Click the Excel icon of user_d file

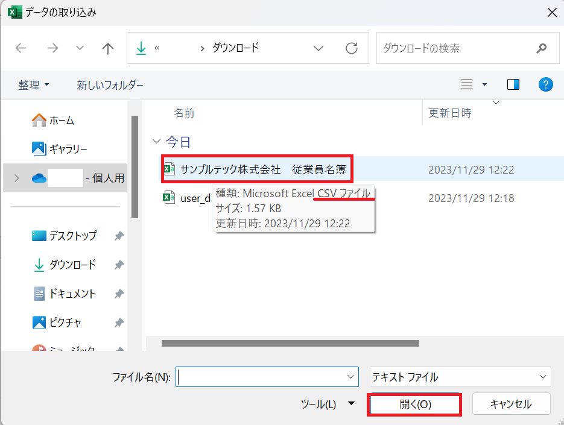pos(169,197)
